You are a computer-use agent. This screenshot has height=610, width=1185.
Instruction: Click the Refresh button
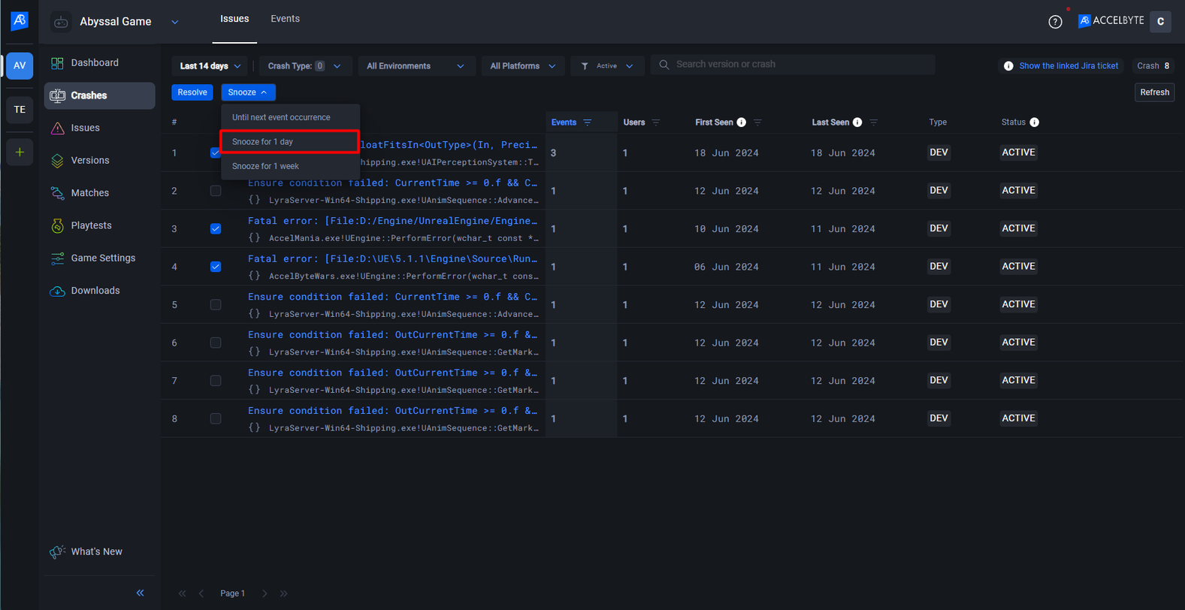1154,92
